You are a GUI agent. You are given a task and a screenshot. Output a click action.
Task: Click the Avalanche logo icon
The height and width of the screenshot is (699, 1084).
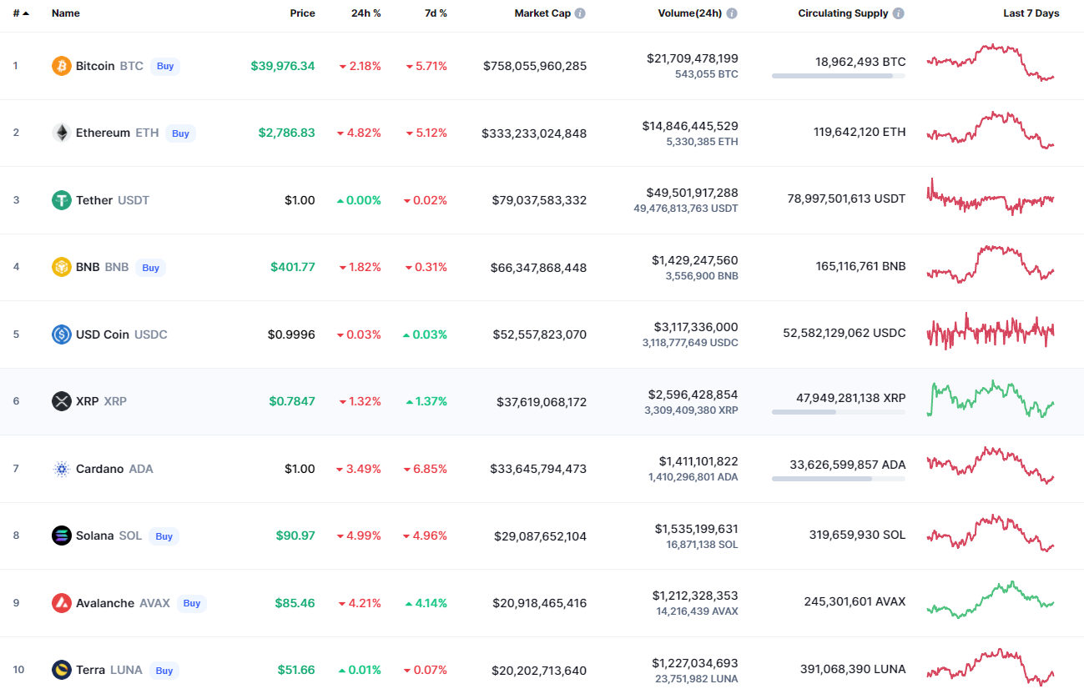pos(62,603)
